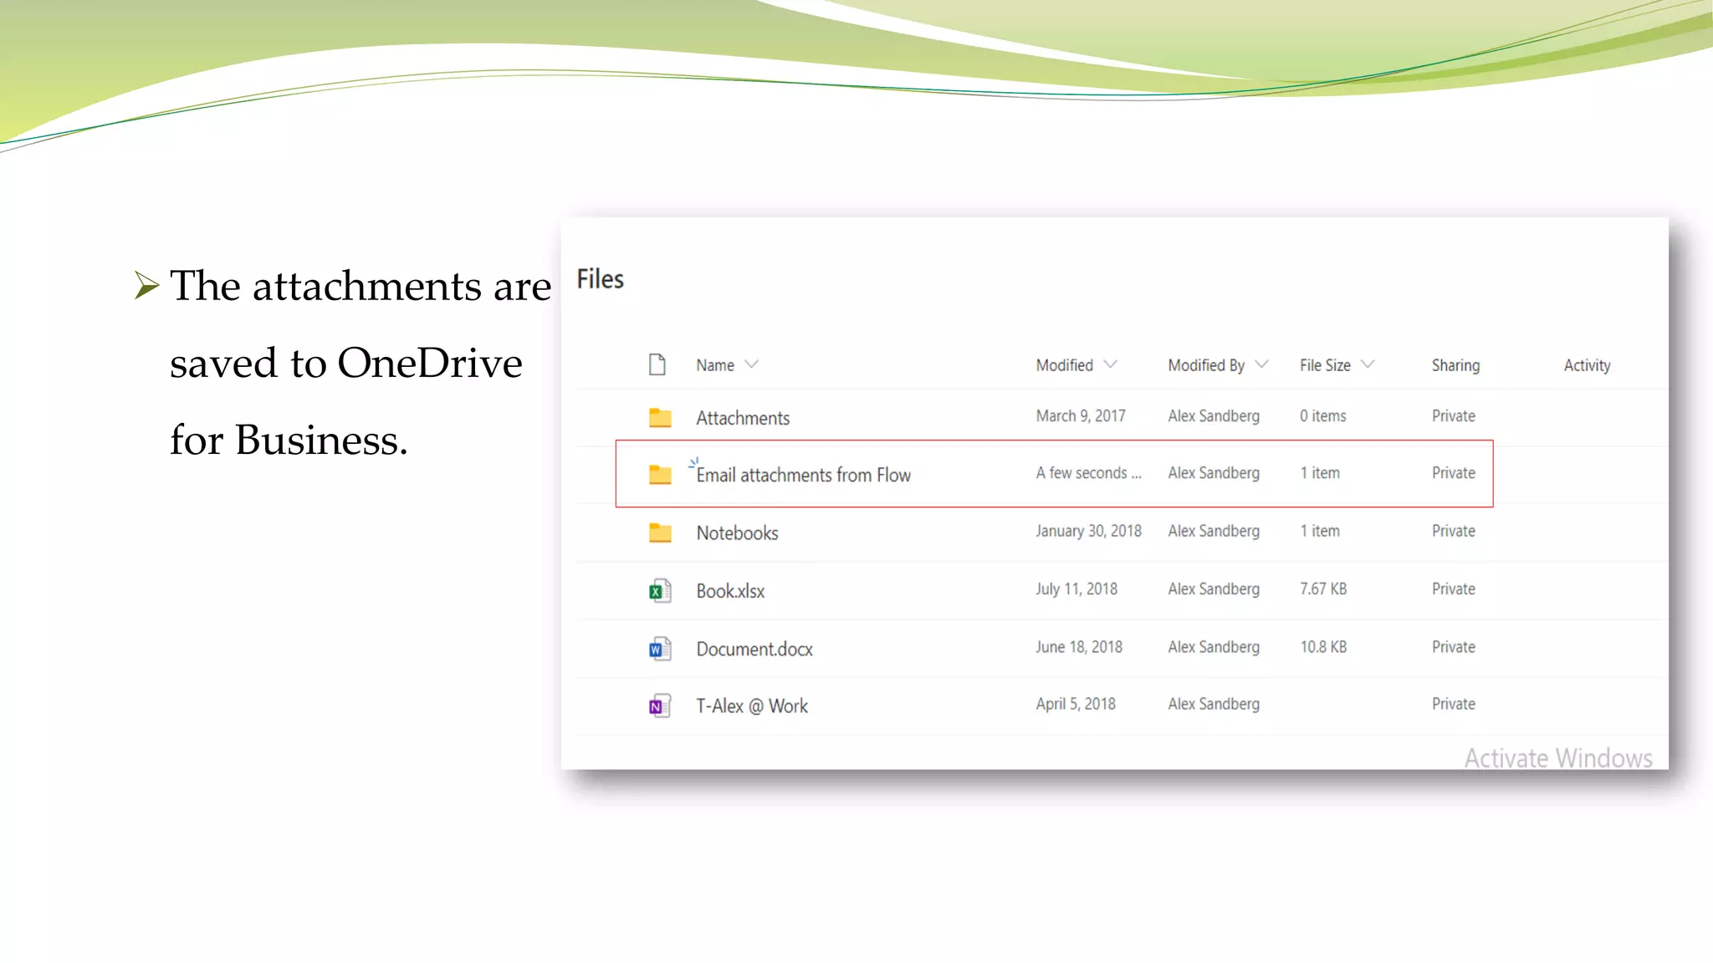
Task: Click the Email attachments from Flow folder icon
Action: (660, 475)
